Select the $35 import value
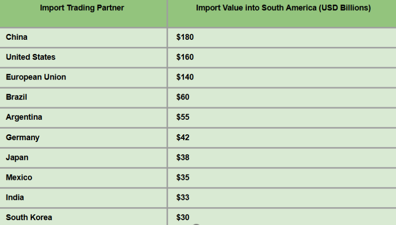This screenshot has height=225, width=396. point(183,177)
